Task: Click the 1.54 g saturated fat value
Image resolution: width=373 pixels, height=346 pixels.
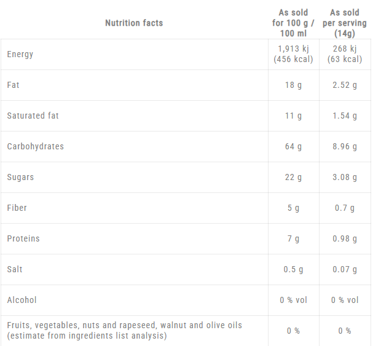Action: click(344, 116)
